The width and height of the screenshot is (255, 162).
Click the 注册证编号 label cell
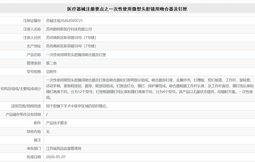coord(32,21)
